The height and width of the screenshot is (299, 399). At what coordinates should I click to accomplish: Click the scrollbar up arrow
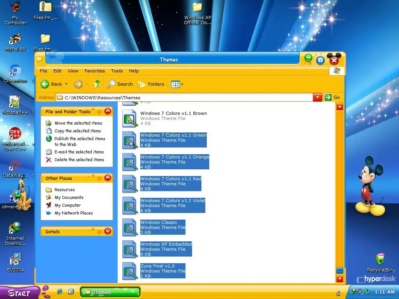pos(340,107)
